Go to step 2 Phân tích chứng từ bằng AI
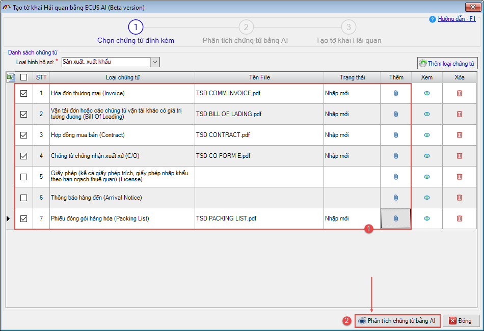 [246, 27]
